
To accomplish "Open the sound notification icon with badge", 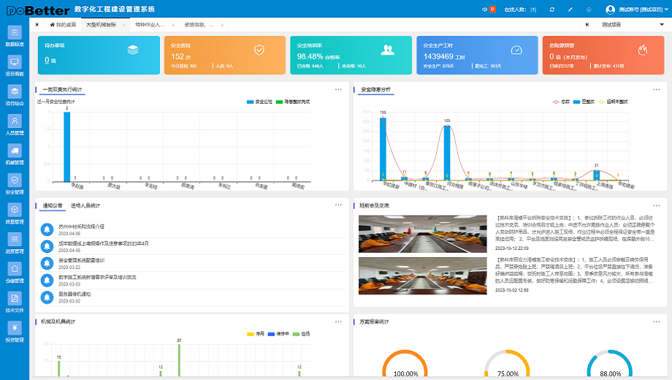I will pos(489,9).
